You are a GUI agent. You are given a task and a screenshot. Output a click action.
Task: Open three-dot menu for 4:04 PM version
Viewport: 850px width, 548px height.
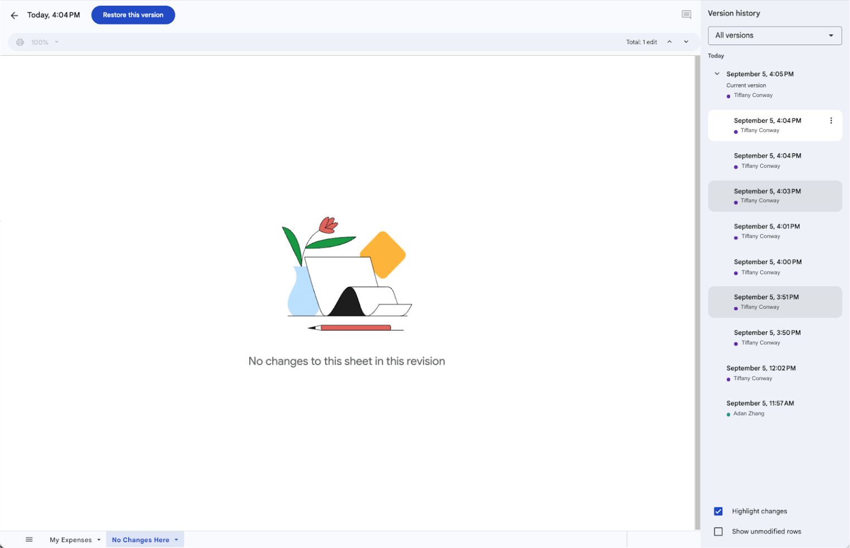[830, 121]
